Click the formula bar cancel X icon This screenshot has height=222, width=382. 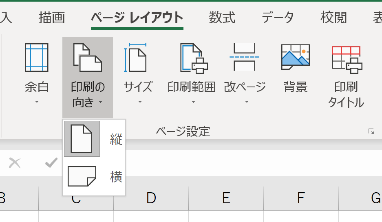(x=15, y=163)
